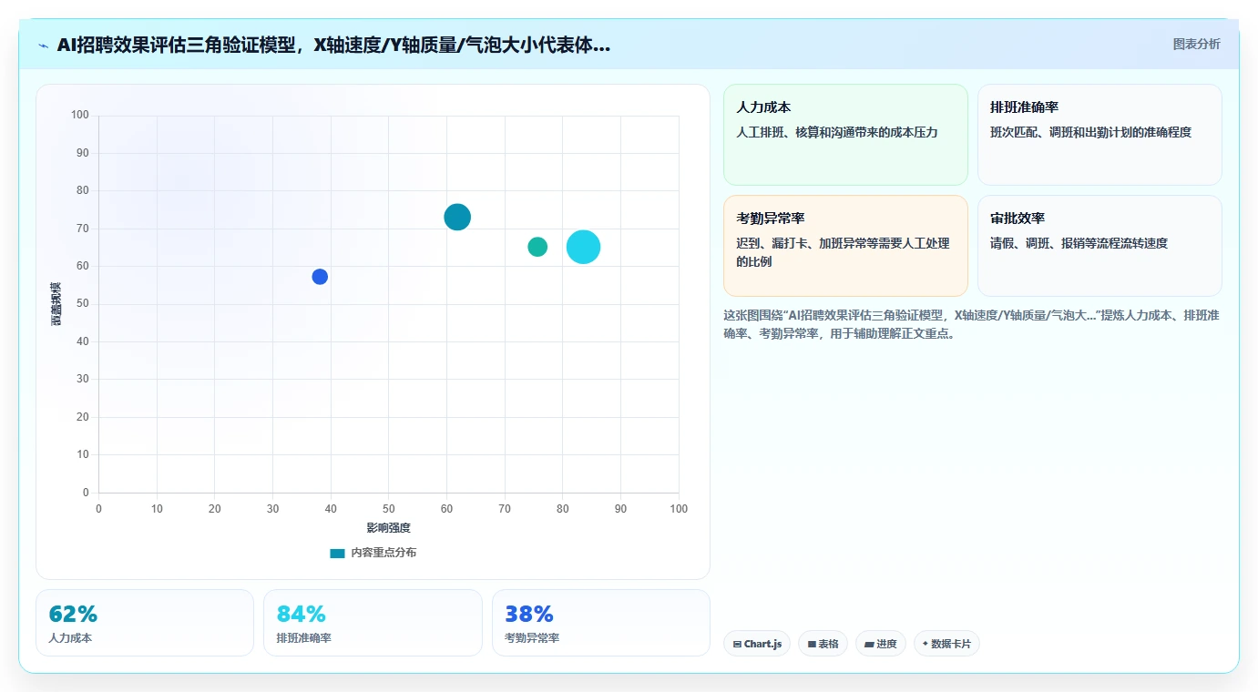Click the chart title heading text
The height and width of the screenshot is (692, 1258).
tap(333, 45)
